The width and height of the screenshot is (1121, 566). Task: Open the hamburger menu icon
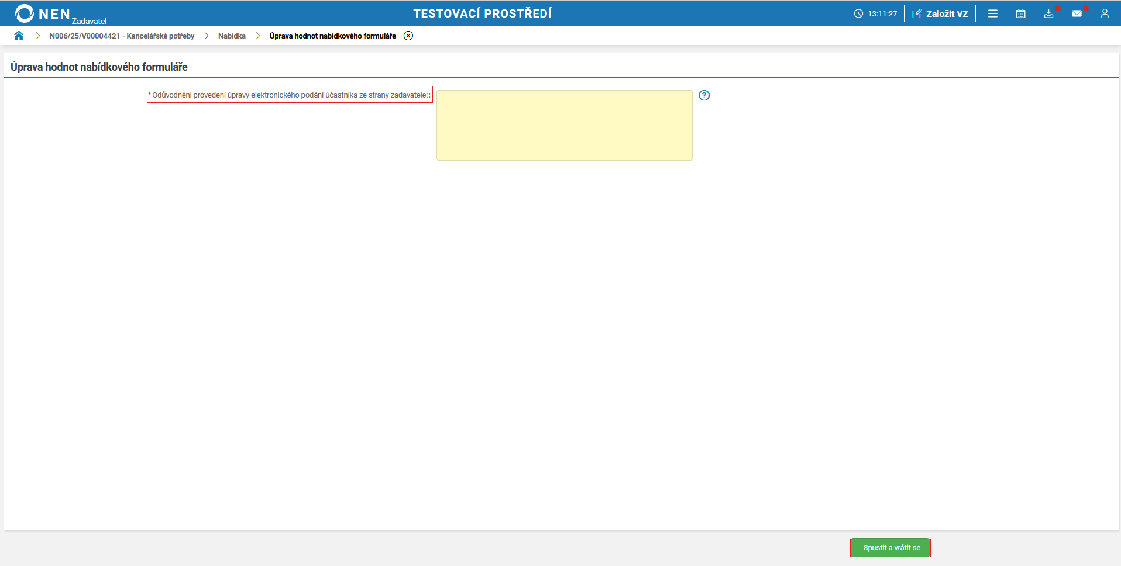click(993, 13)
